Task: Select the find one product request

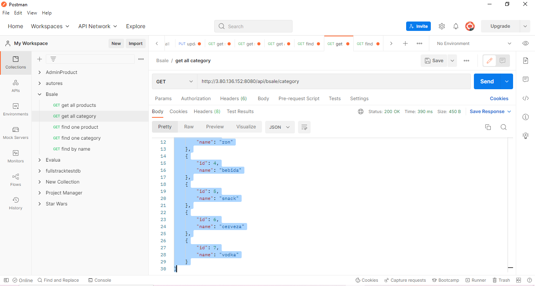Action: point(77,127)
